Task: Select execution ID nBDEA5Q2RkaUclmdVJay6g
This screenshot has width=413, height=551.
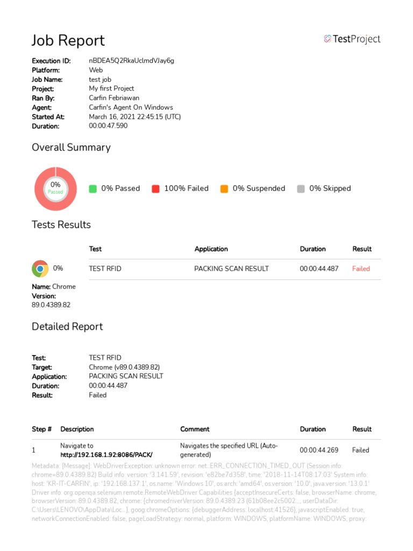Action: [131, 60]
